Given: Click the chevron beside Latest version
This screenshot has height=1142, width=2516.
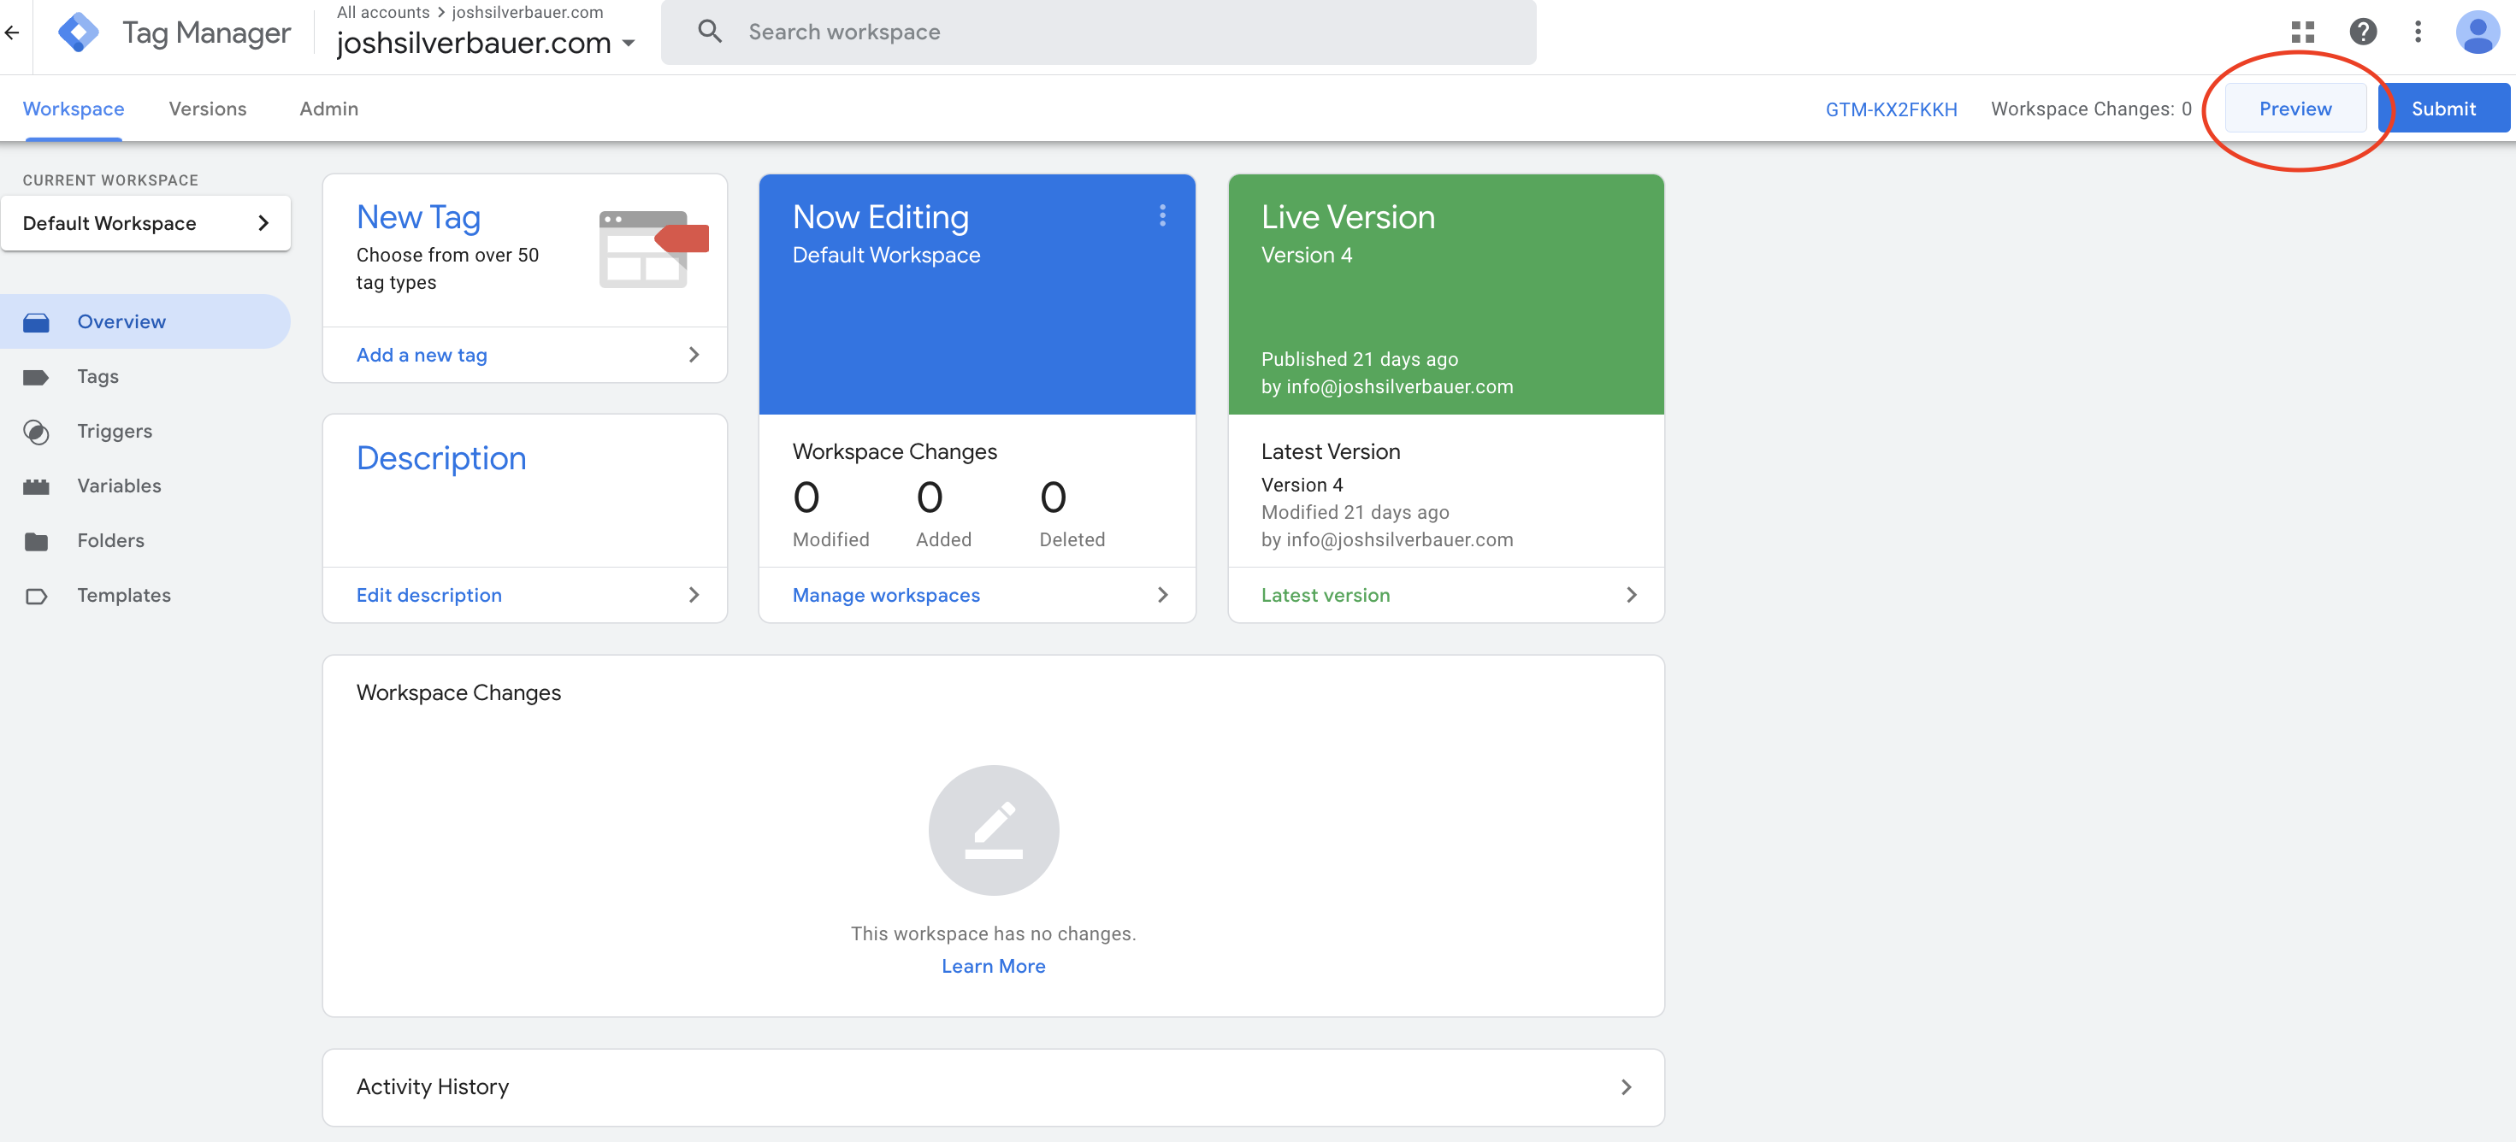Looking at the screenshot, I should pos(1631,594).
